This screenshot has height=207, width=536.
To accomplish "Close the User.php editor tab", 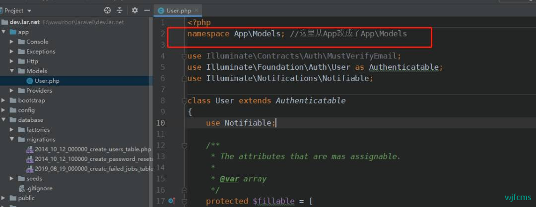I will [x=196, y=10].
